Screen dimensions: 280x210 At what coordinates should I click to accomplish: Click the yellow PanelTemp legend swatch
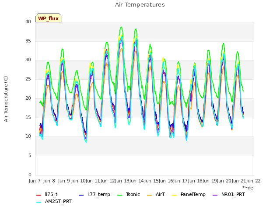[174, 195]
